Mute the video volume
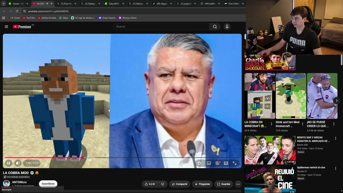Viewport: 343px width, 193px height. click(x=18, y=163)
